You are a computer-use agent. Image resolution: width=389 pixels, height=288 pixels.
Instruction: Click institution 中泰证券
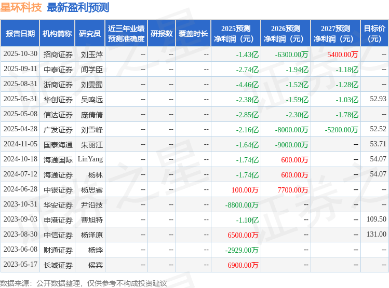[x=58, y=70]
